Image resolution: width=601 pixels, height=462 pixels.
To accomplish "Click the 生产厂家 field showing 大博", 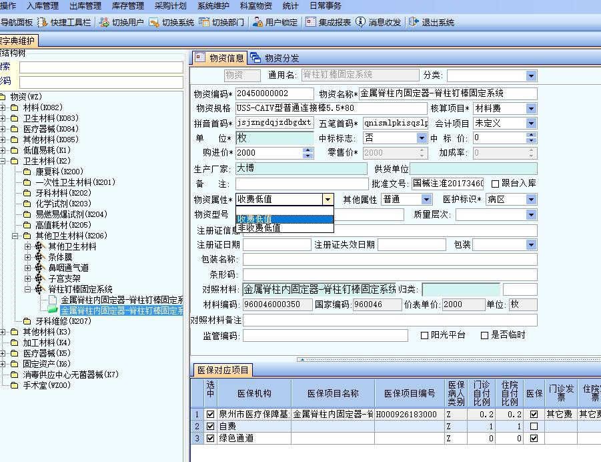I will tap(302, 168).
